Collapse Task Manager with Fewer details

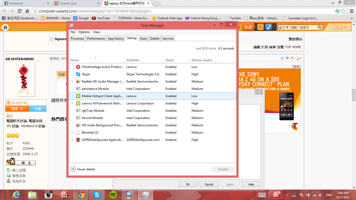point(83,169)
